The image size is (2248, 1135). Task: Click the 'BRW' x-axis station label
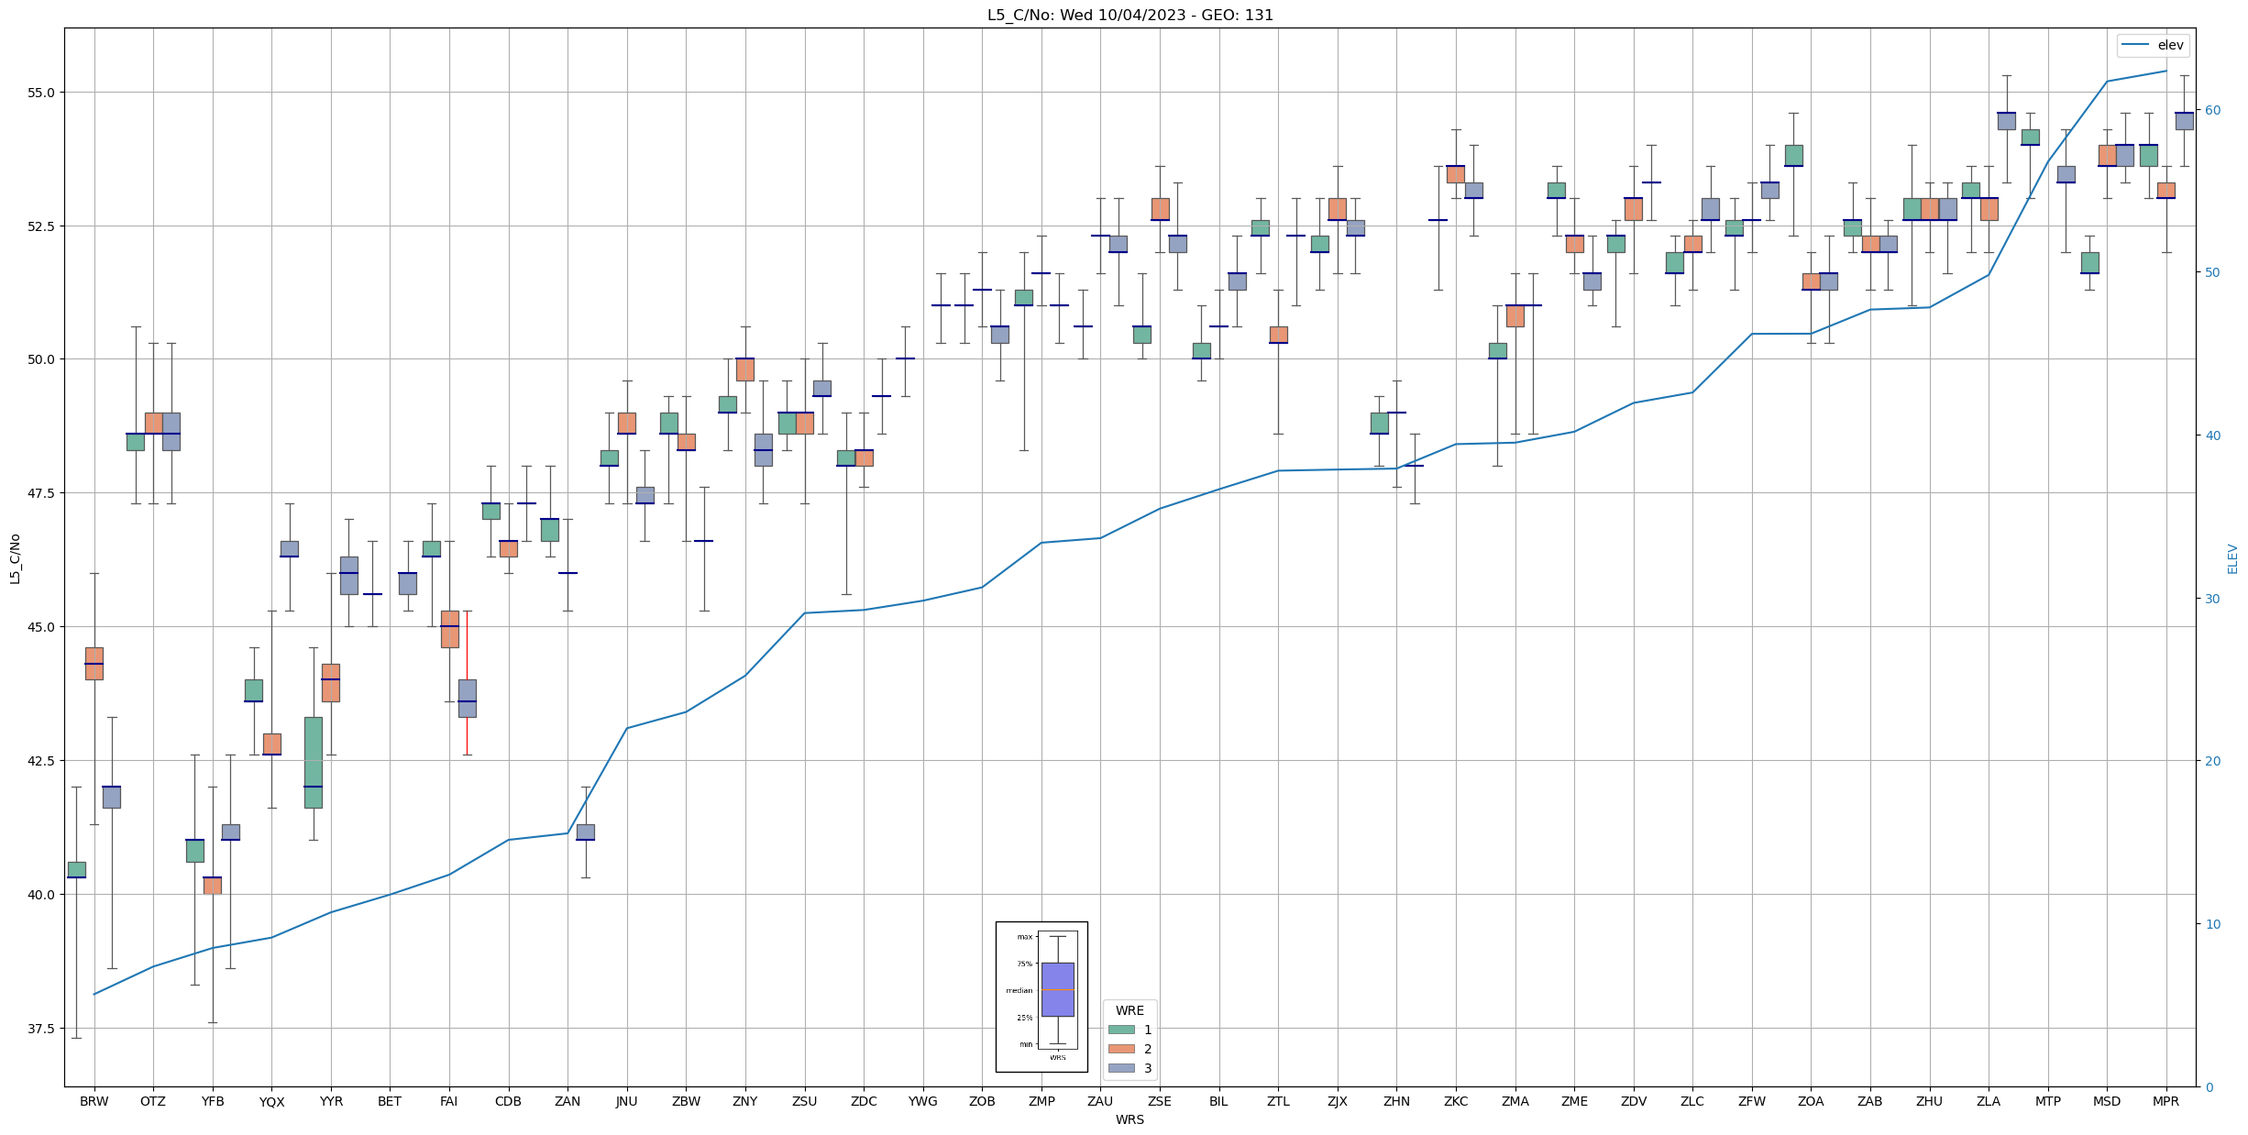coord(94,1101)
